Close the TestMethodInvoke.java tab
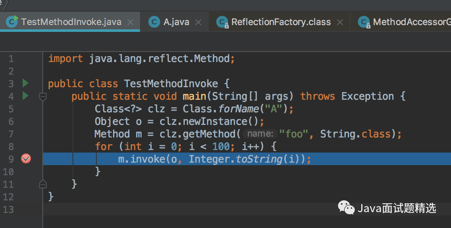451x228 pixels. click(x=130, y=22)
